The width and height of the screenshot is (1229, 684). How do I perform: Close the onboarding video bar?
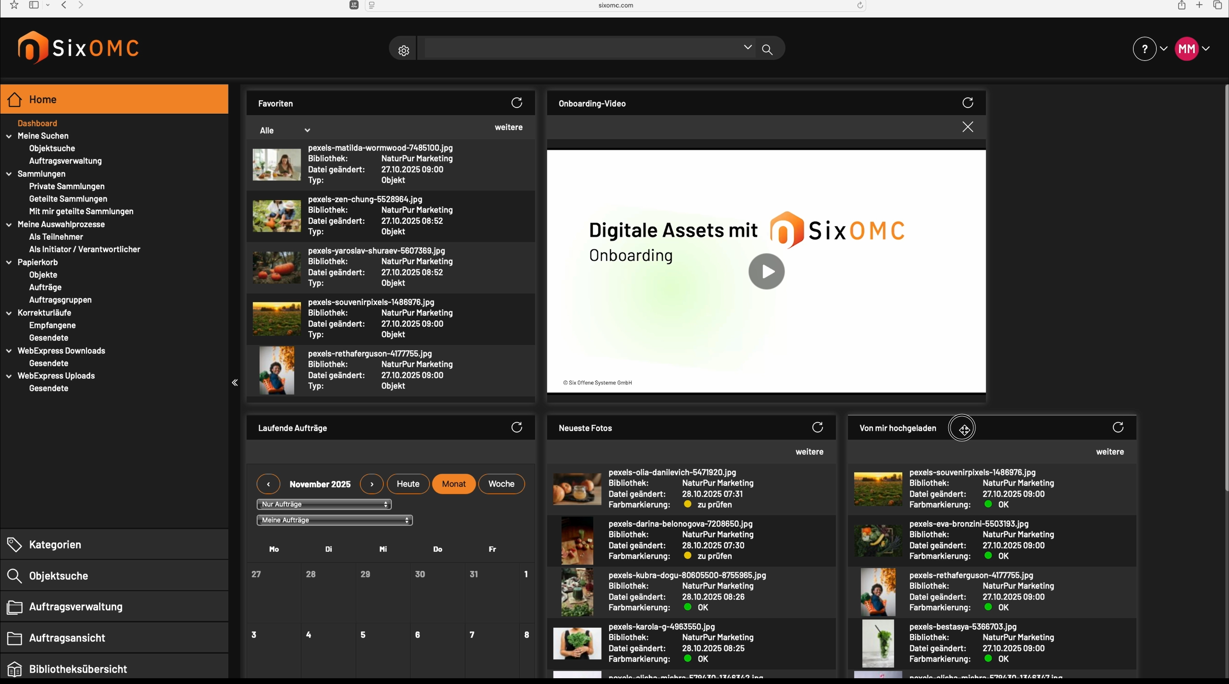coord(968,127)
